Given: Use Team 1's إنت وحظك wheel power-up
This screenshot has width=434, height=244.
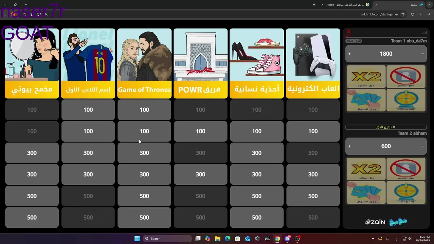Looking at the screenshot, I should (406, 100).
